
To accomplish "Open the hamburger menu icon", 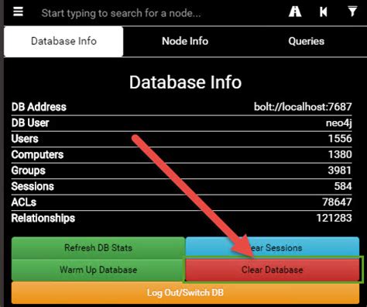I will point(18,12).
